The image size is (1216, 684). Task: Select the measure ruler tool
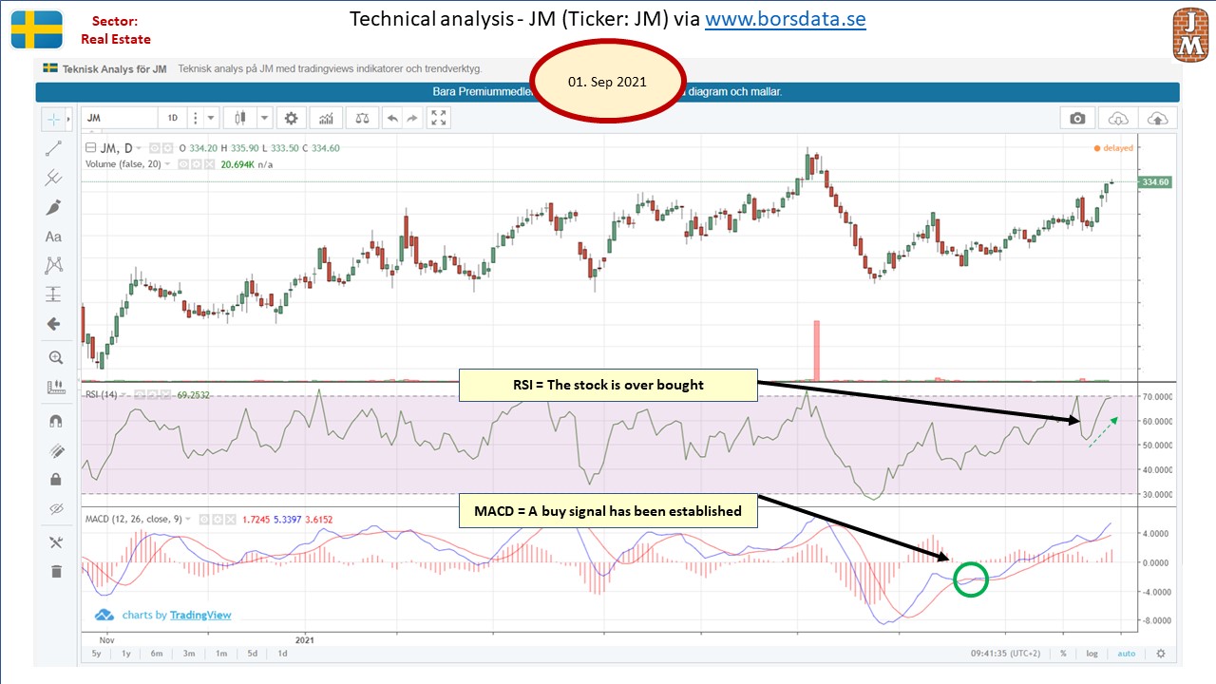(x=55, y=387)
